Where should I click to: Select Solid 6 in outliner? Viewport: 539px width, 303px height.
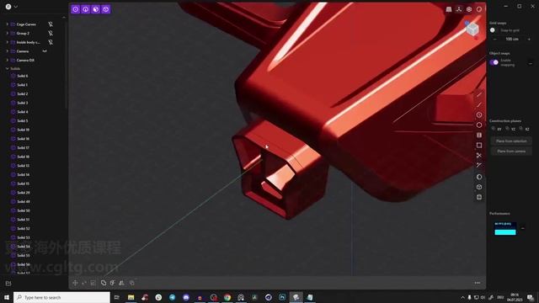pyautogui.click(x=23, y=76)
